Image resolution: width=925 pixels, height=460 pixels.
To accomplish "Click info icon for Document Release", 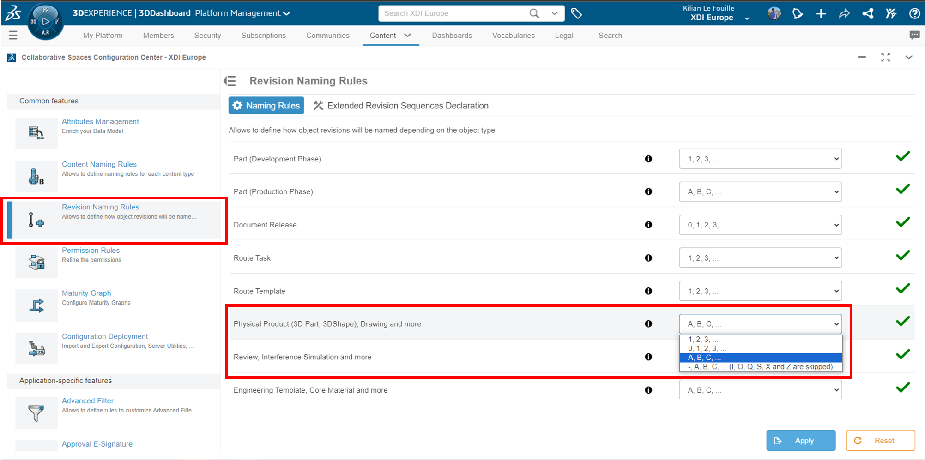I will [x=648, y=225].
